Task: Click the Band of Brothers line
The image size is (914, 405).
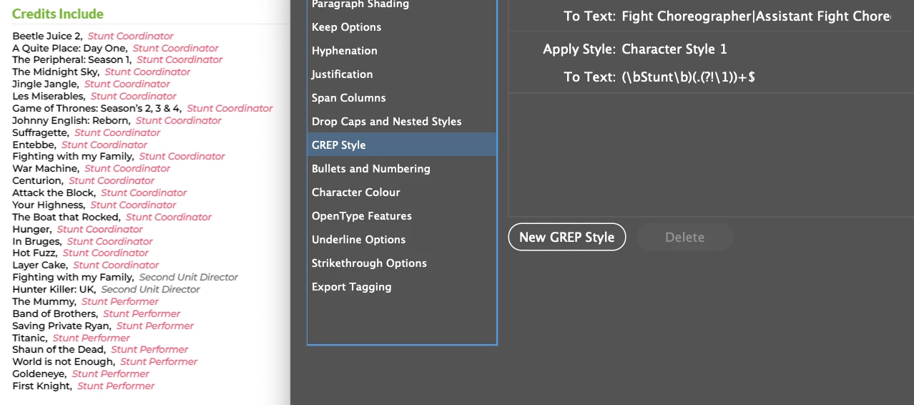Action: pos(96,314)
